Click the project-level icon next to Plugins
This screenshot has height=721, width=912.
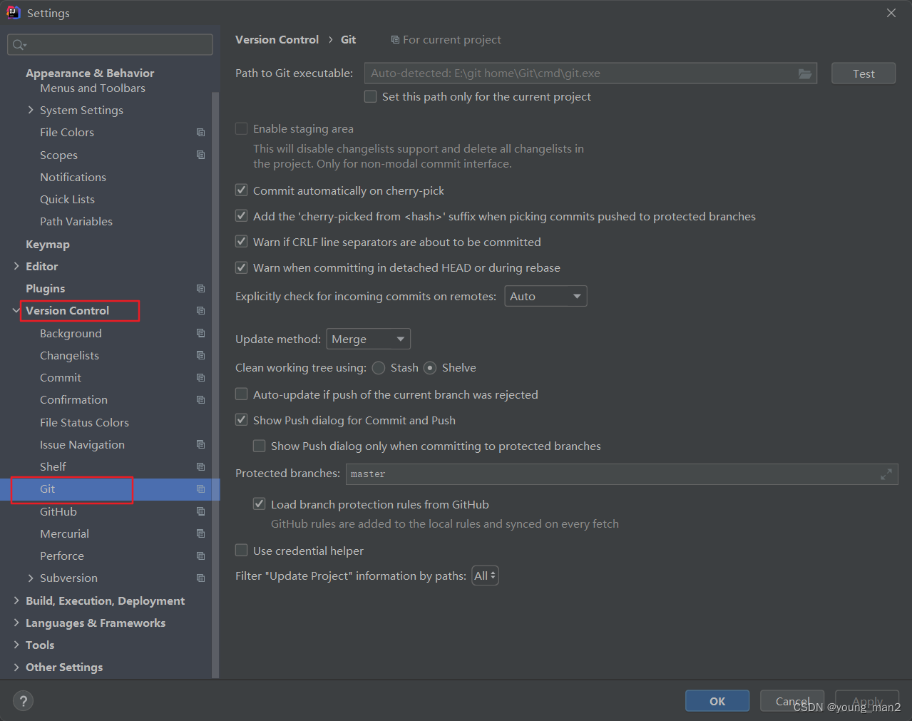click(x=201, y=289)
